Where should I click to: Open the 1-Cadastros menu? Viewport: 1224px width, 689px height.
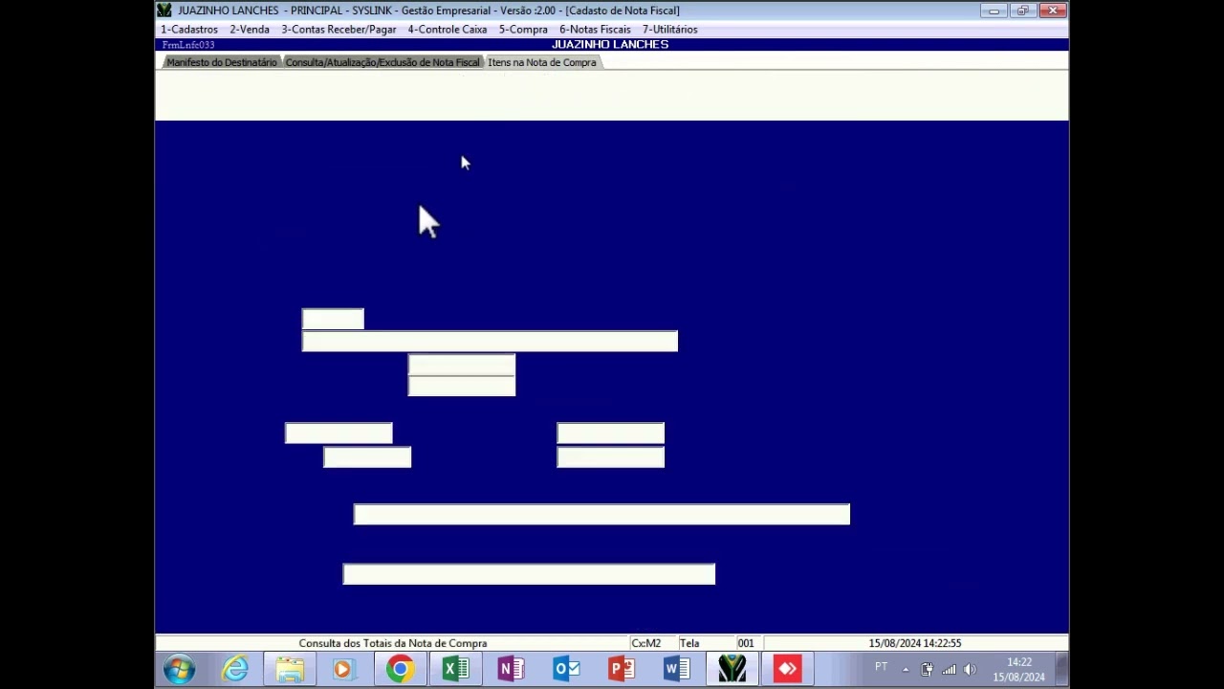(x=189, y=30)
